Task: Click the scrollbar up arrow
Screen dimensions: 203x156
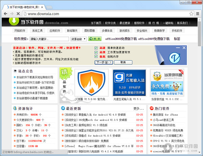Action: click(199, 19)
